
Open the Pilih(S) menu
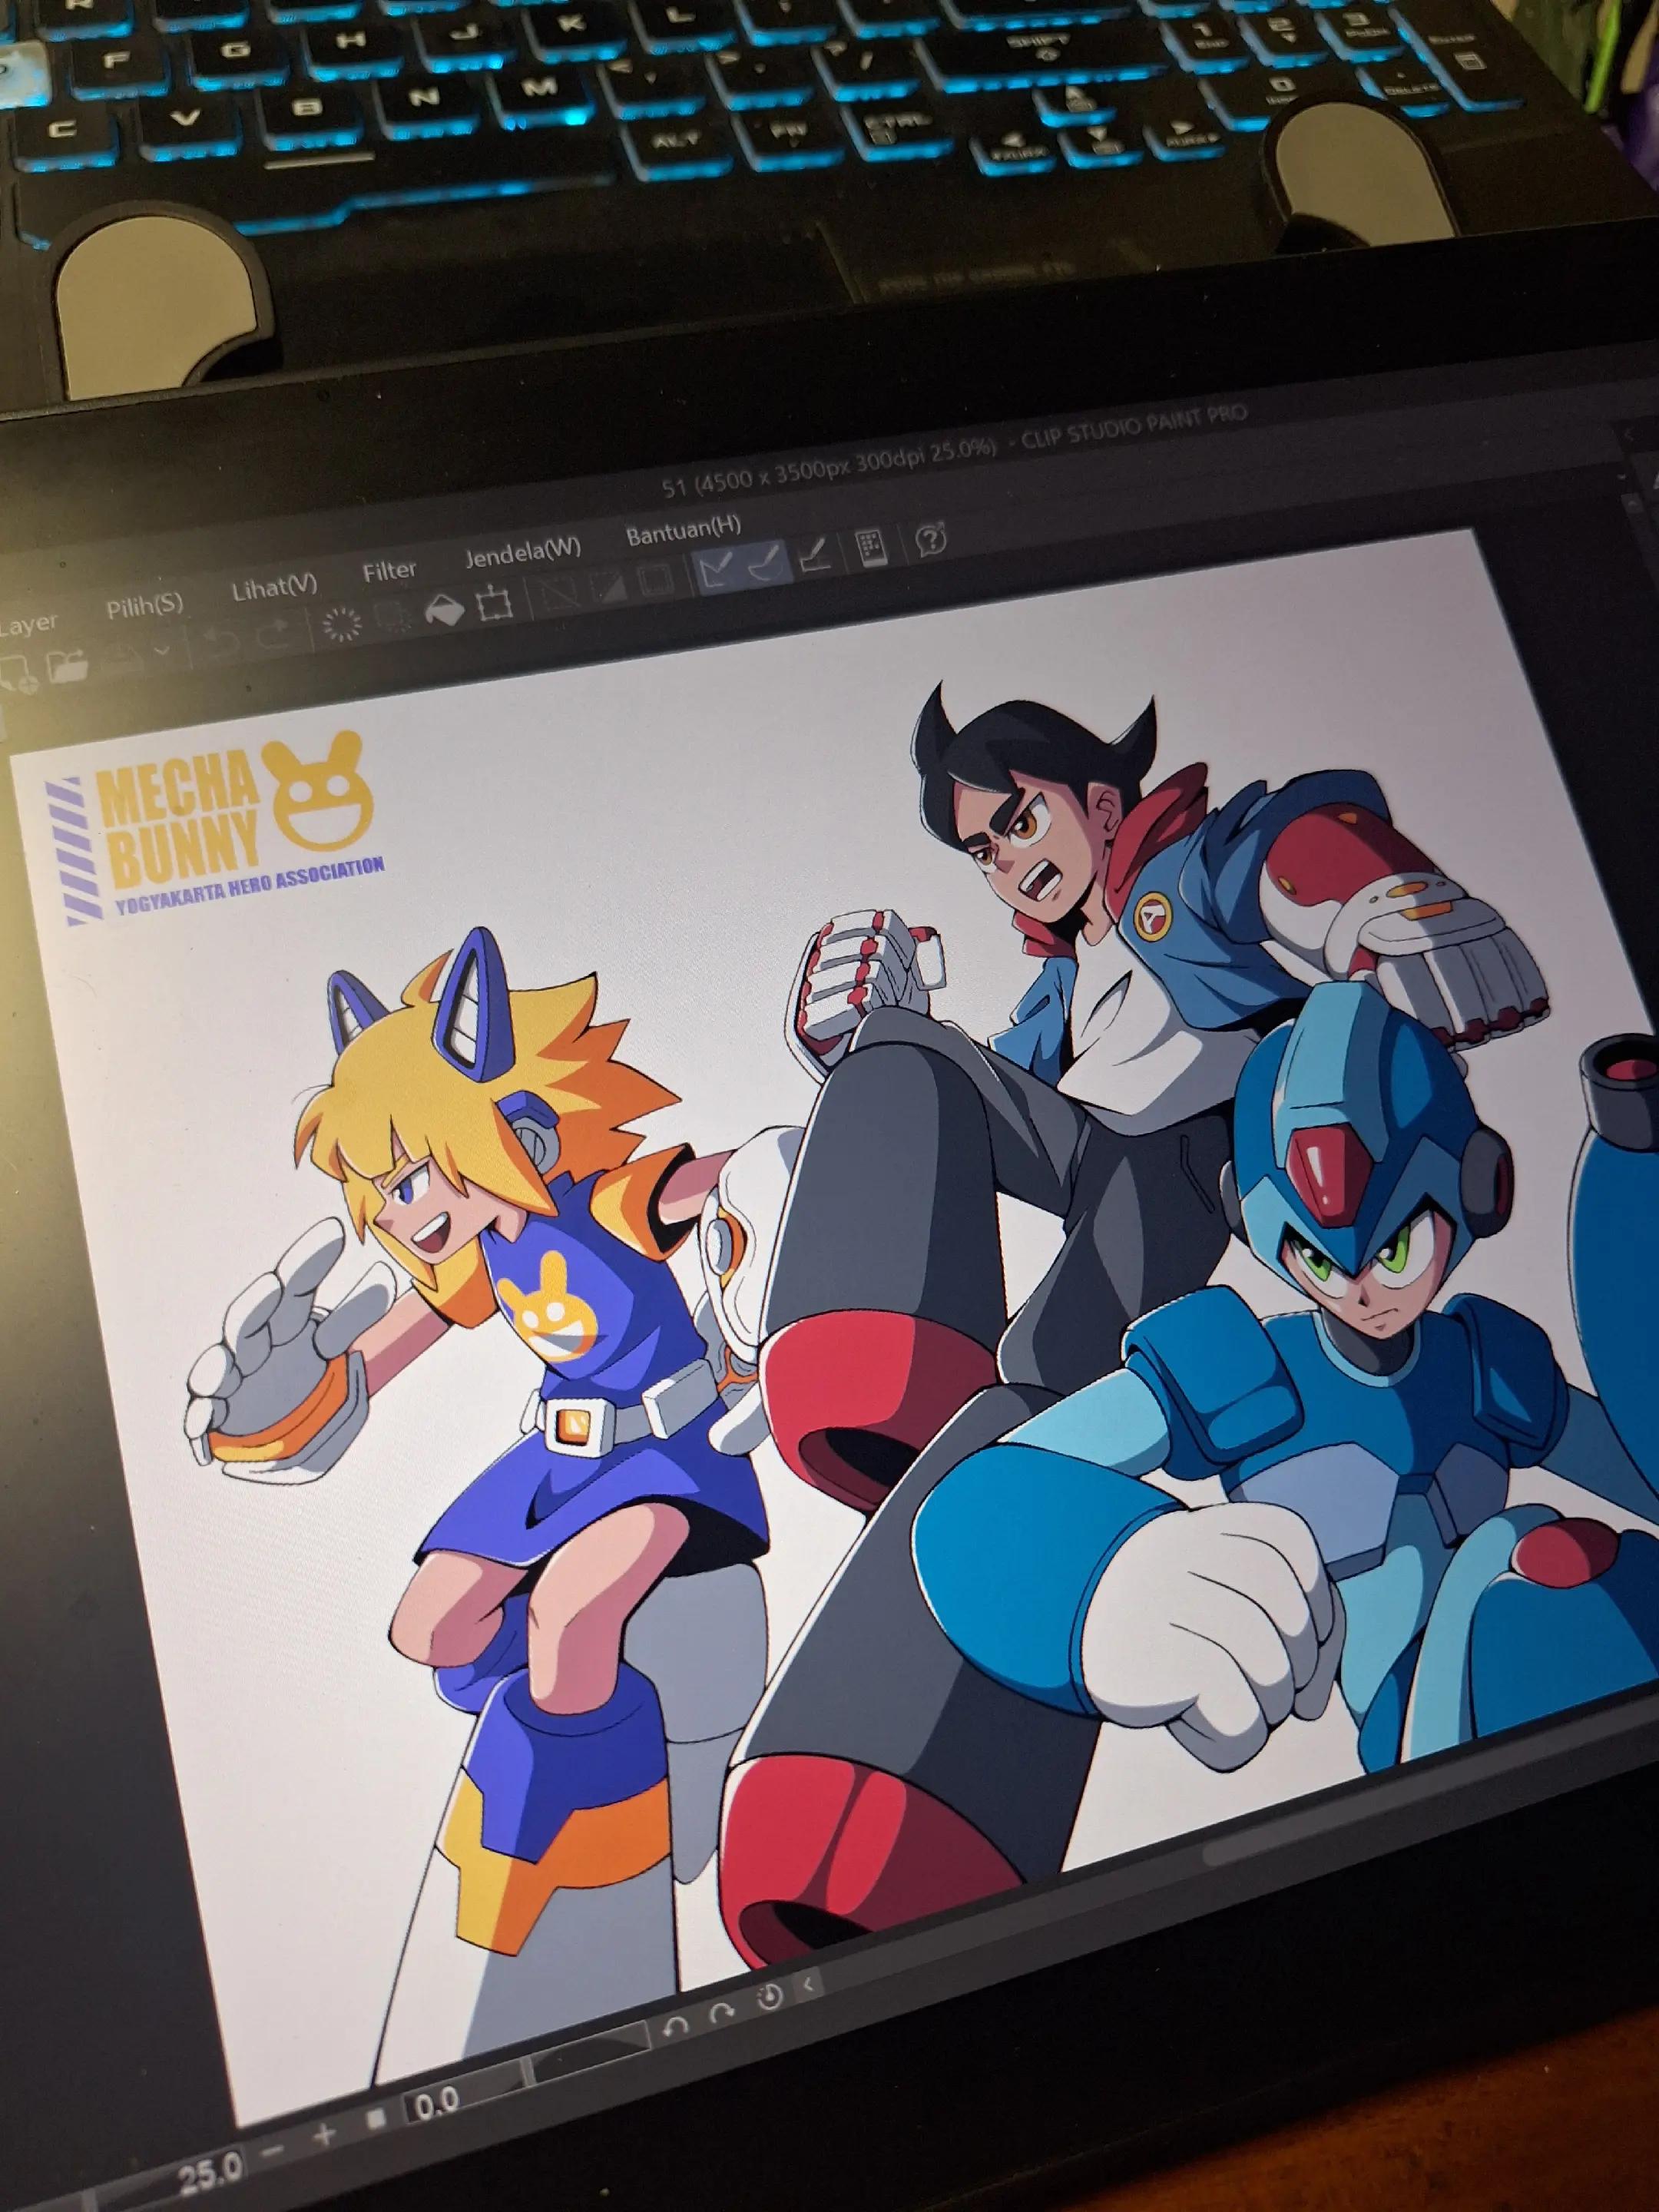point(145,605)
